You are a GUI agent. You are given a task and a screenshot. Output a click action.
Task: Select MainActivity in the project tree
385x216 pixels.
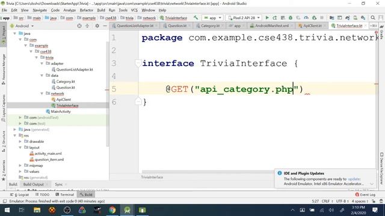click(x=61, y=112)
